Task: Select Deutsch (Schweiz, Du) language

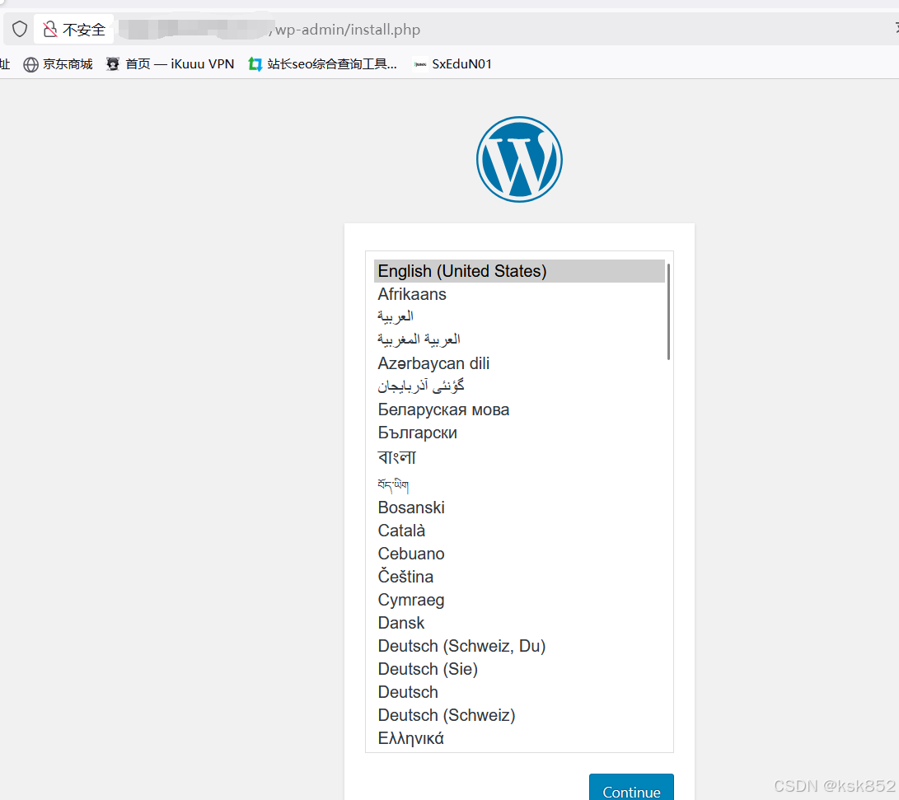Action: pyautogui.click(x=519, y=646)
